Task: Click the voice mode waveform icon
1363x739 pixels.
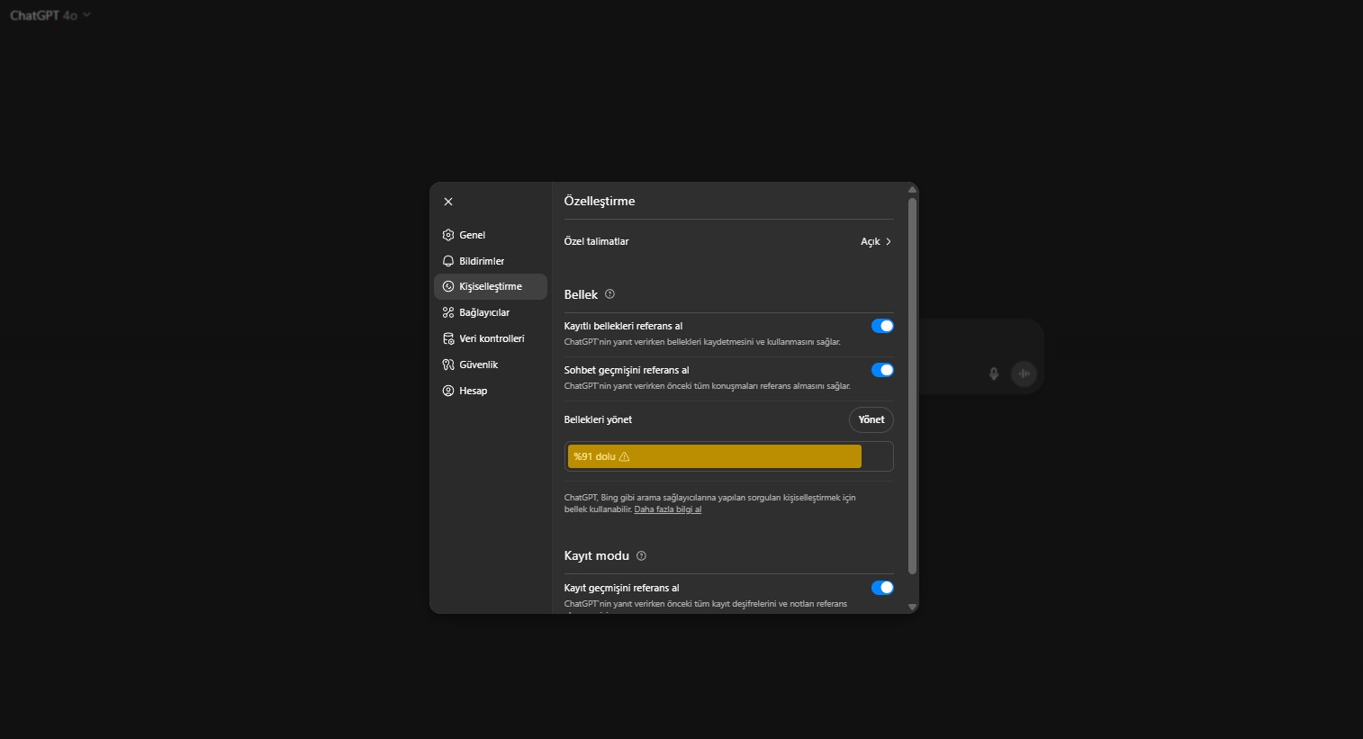Action: coord(1024,374)
